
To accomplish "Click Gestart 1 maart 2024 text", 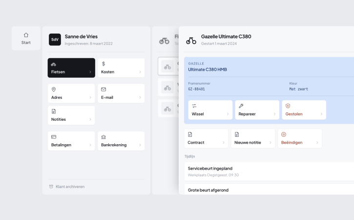I will [219, 44].
